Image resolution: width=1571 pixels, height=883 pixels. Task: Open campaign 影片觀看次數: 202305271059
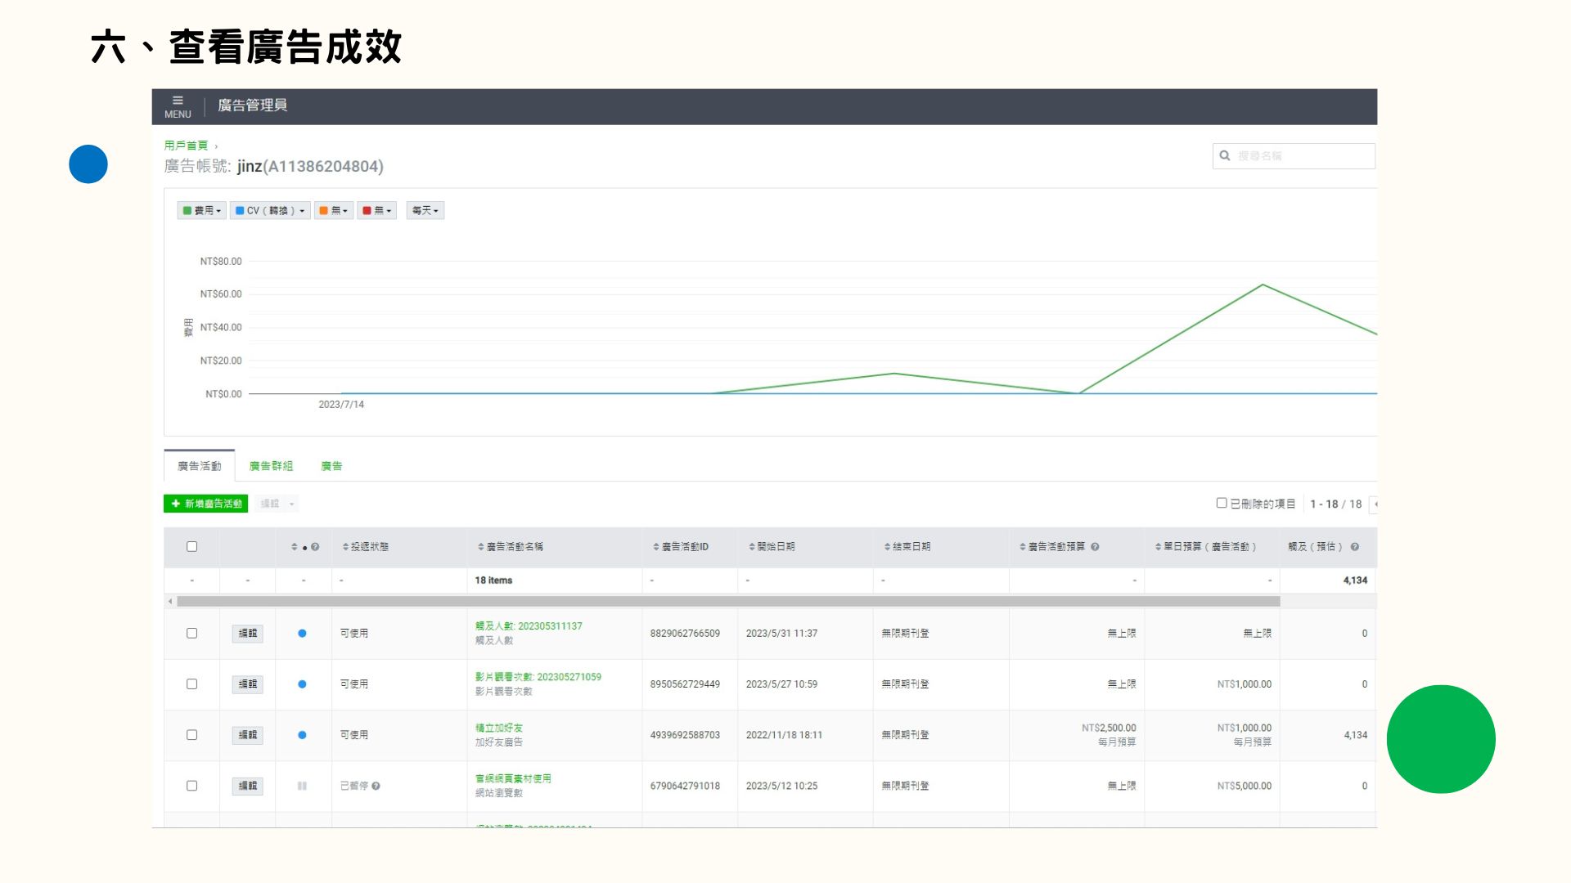coord(538,677)
